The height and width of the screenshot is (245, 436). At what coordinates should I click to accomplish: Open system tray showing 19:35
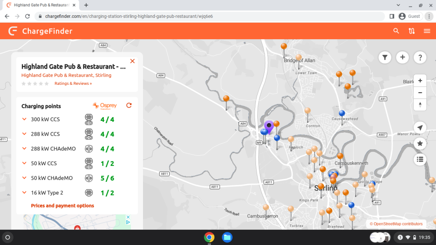coord(414,237)
